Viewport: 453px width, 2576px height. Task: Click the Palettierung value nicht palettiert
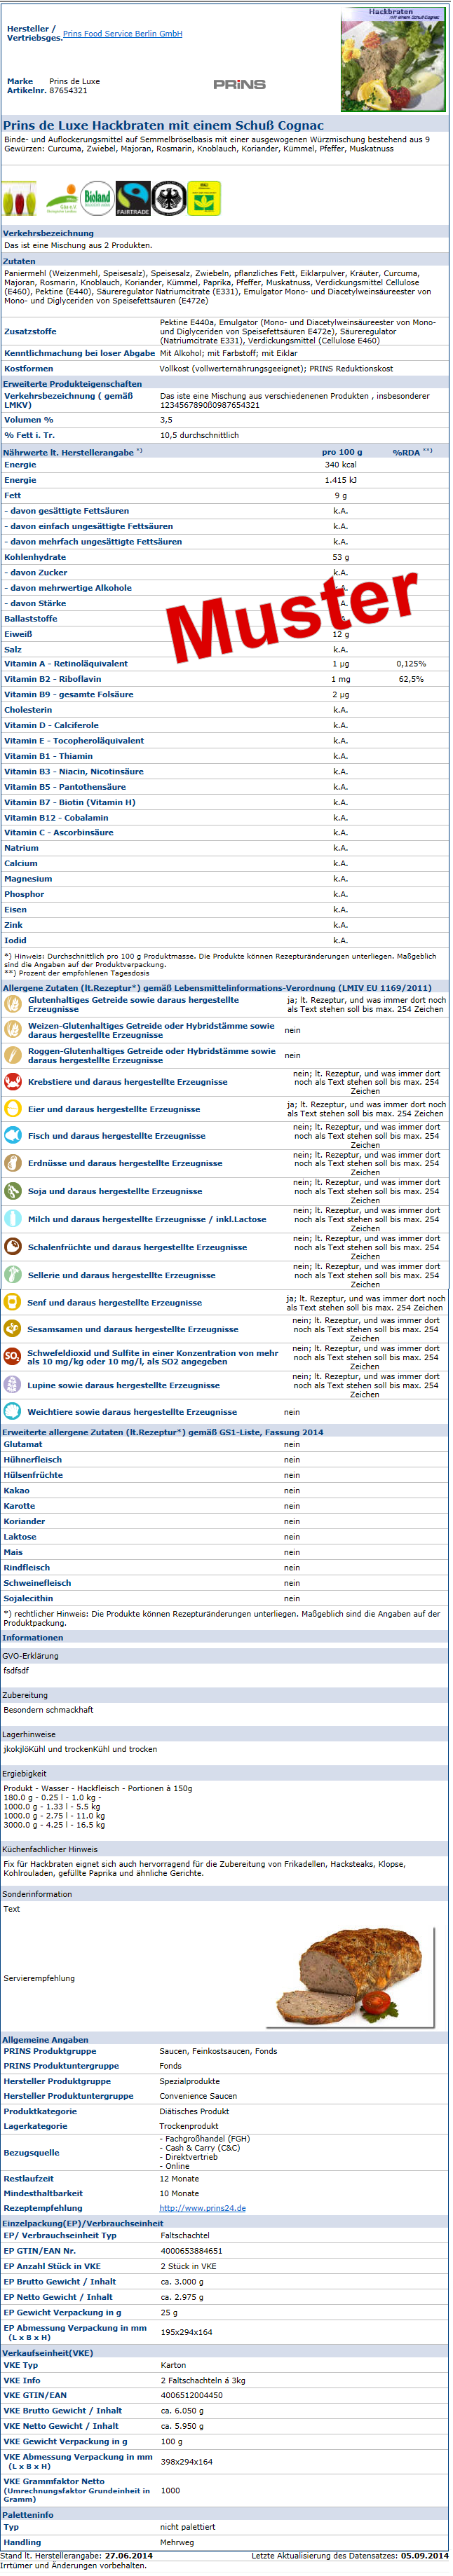[x=188, y=2526]
